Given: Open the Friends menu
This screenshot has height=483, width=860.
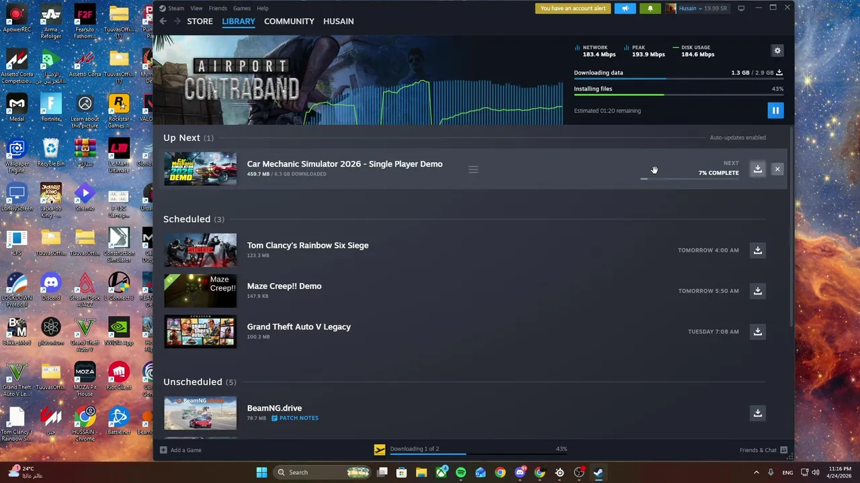Looking at the screenshot, I should 218,8.
